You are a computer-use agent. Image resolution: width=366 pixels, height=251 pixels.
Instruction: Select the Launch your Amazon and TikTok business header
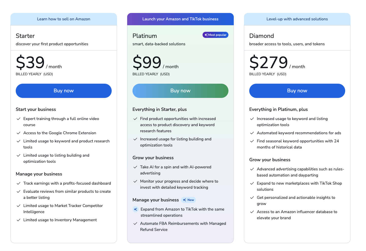(x=180, y=19)
